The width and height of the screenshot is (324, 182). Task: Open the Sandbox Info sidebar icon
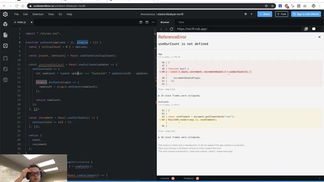[x=6, y=24]
